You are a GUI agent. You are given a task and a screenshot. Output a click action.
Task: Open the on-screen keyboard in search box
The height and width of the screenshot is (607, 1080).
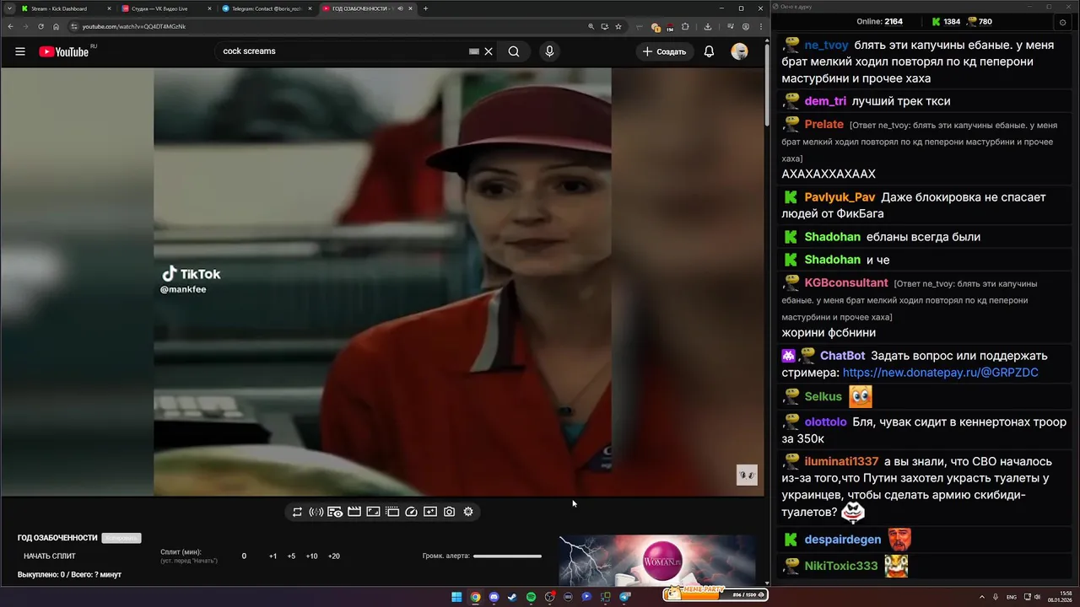[474, 51]
